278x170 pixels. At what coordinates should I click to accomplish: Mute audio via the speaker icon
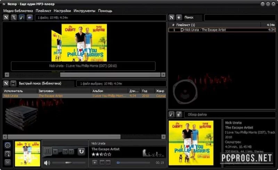[47, 163]
